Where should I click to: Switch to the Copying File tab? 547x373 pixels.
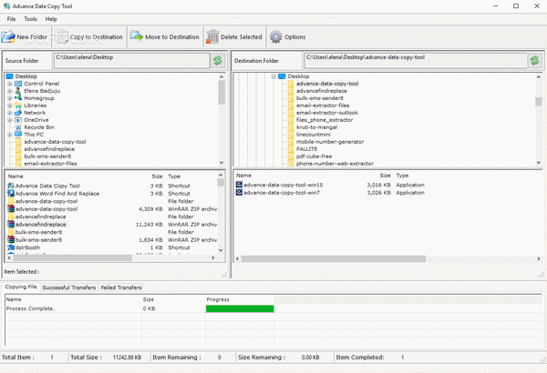pos(21,287)
